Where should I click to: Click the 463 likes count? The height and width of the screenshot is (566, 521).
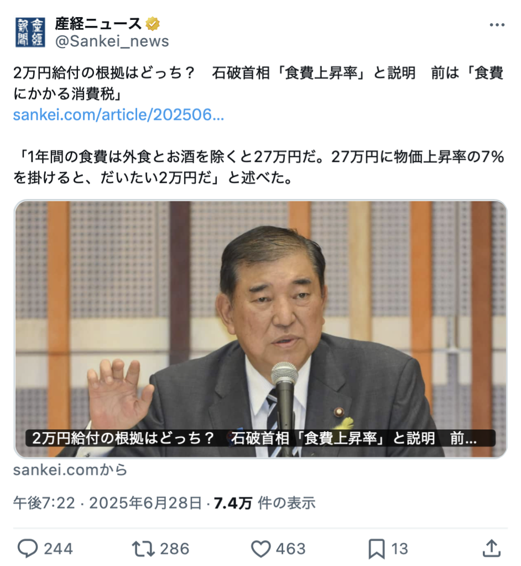[291, 549]
